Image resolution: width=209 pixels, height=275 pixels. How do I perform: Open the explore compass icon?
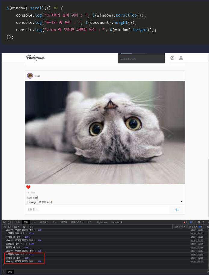(x=172, y=58)
